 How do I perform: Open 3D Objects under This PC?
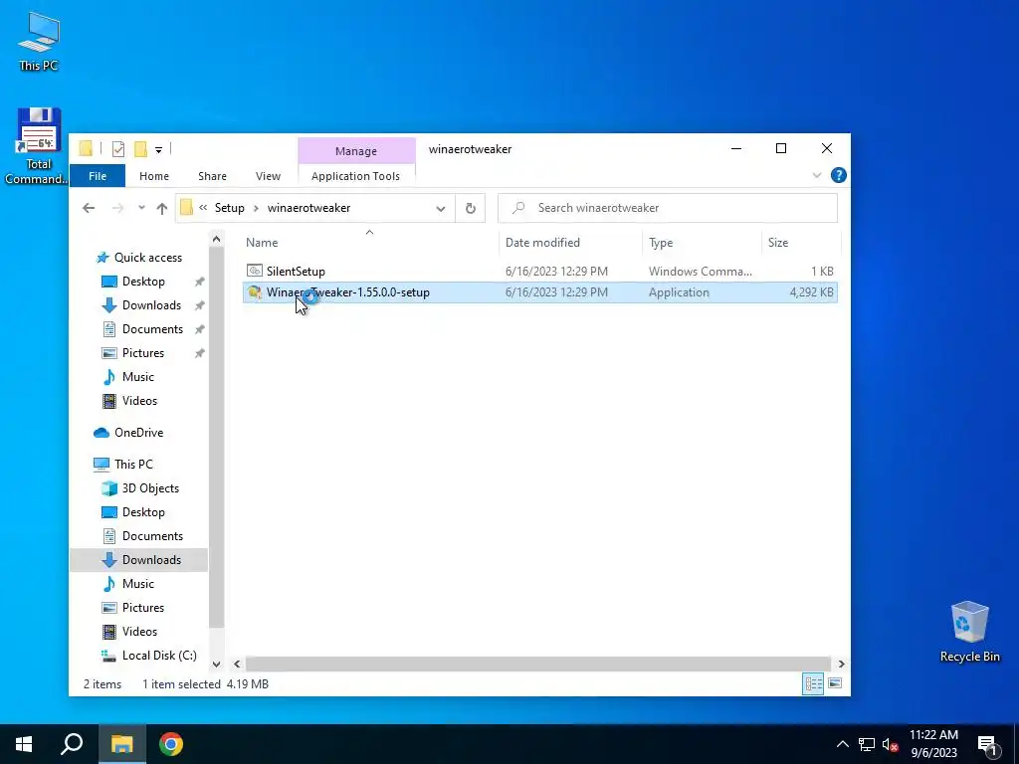click(150, 488)
